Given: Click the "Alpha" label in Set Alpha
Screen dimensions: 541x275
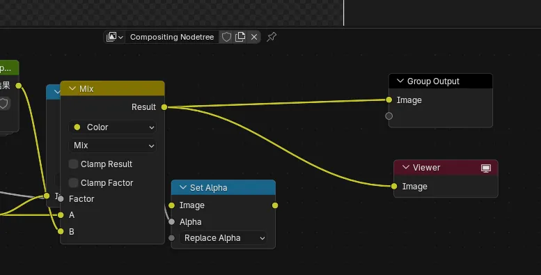Looking at the screenshot, I should click(191, 222).
